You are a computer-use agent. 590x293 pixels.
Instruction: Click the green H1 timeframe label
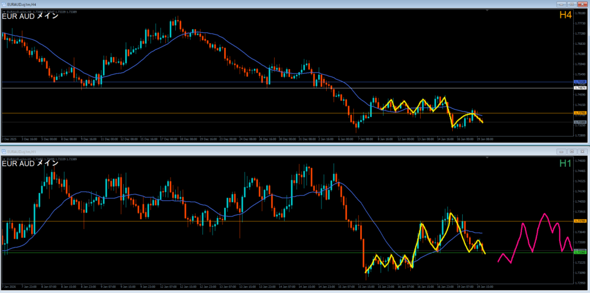[x=565, y=163]
